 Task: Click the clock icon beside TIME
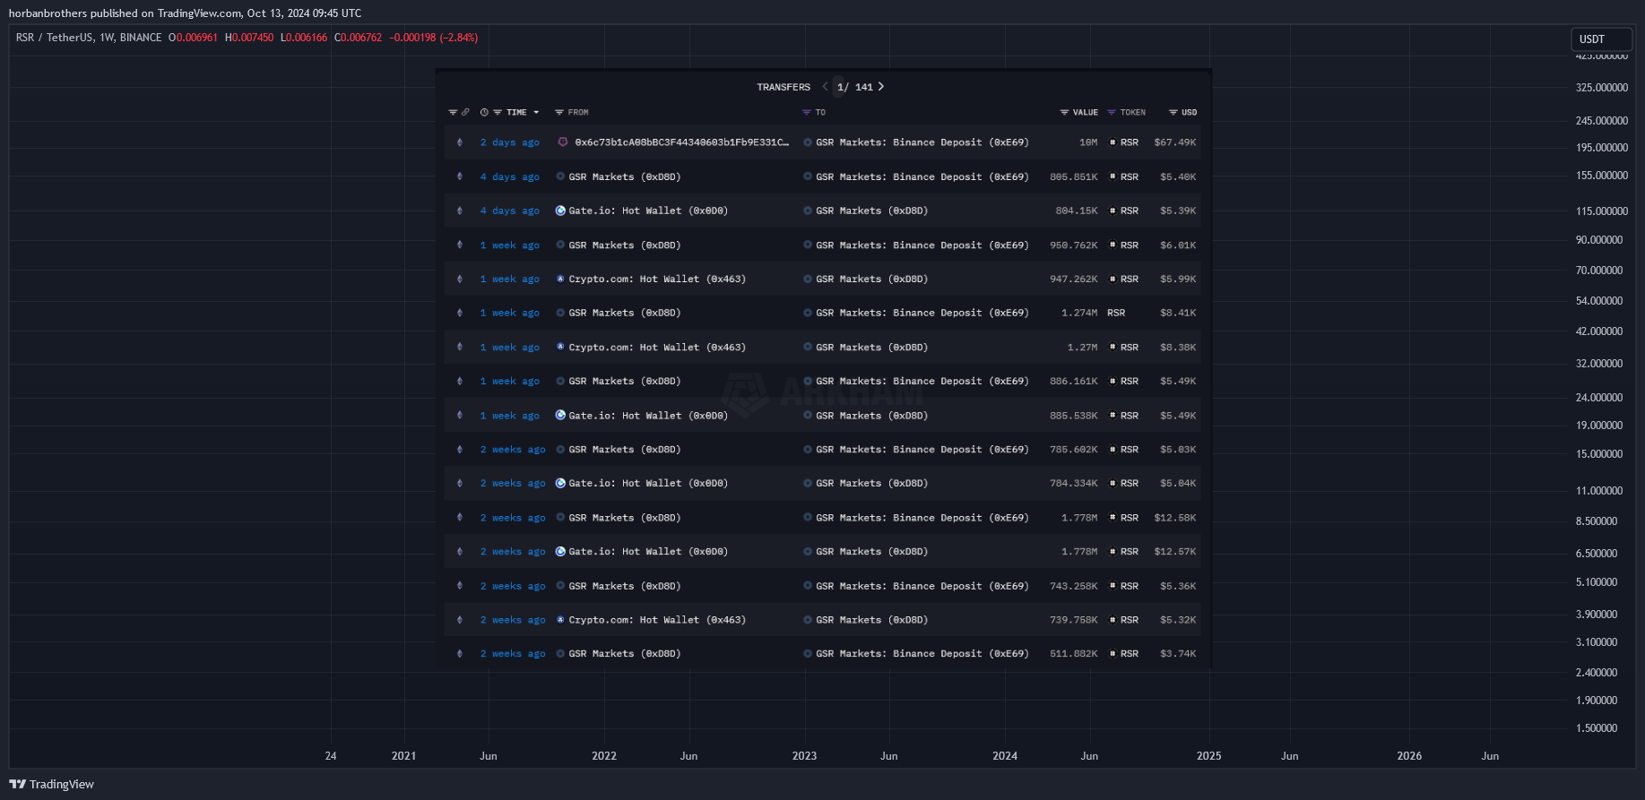click(x=484, y=113)
